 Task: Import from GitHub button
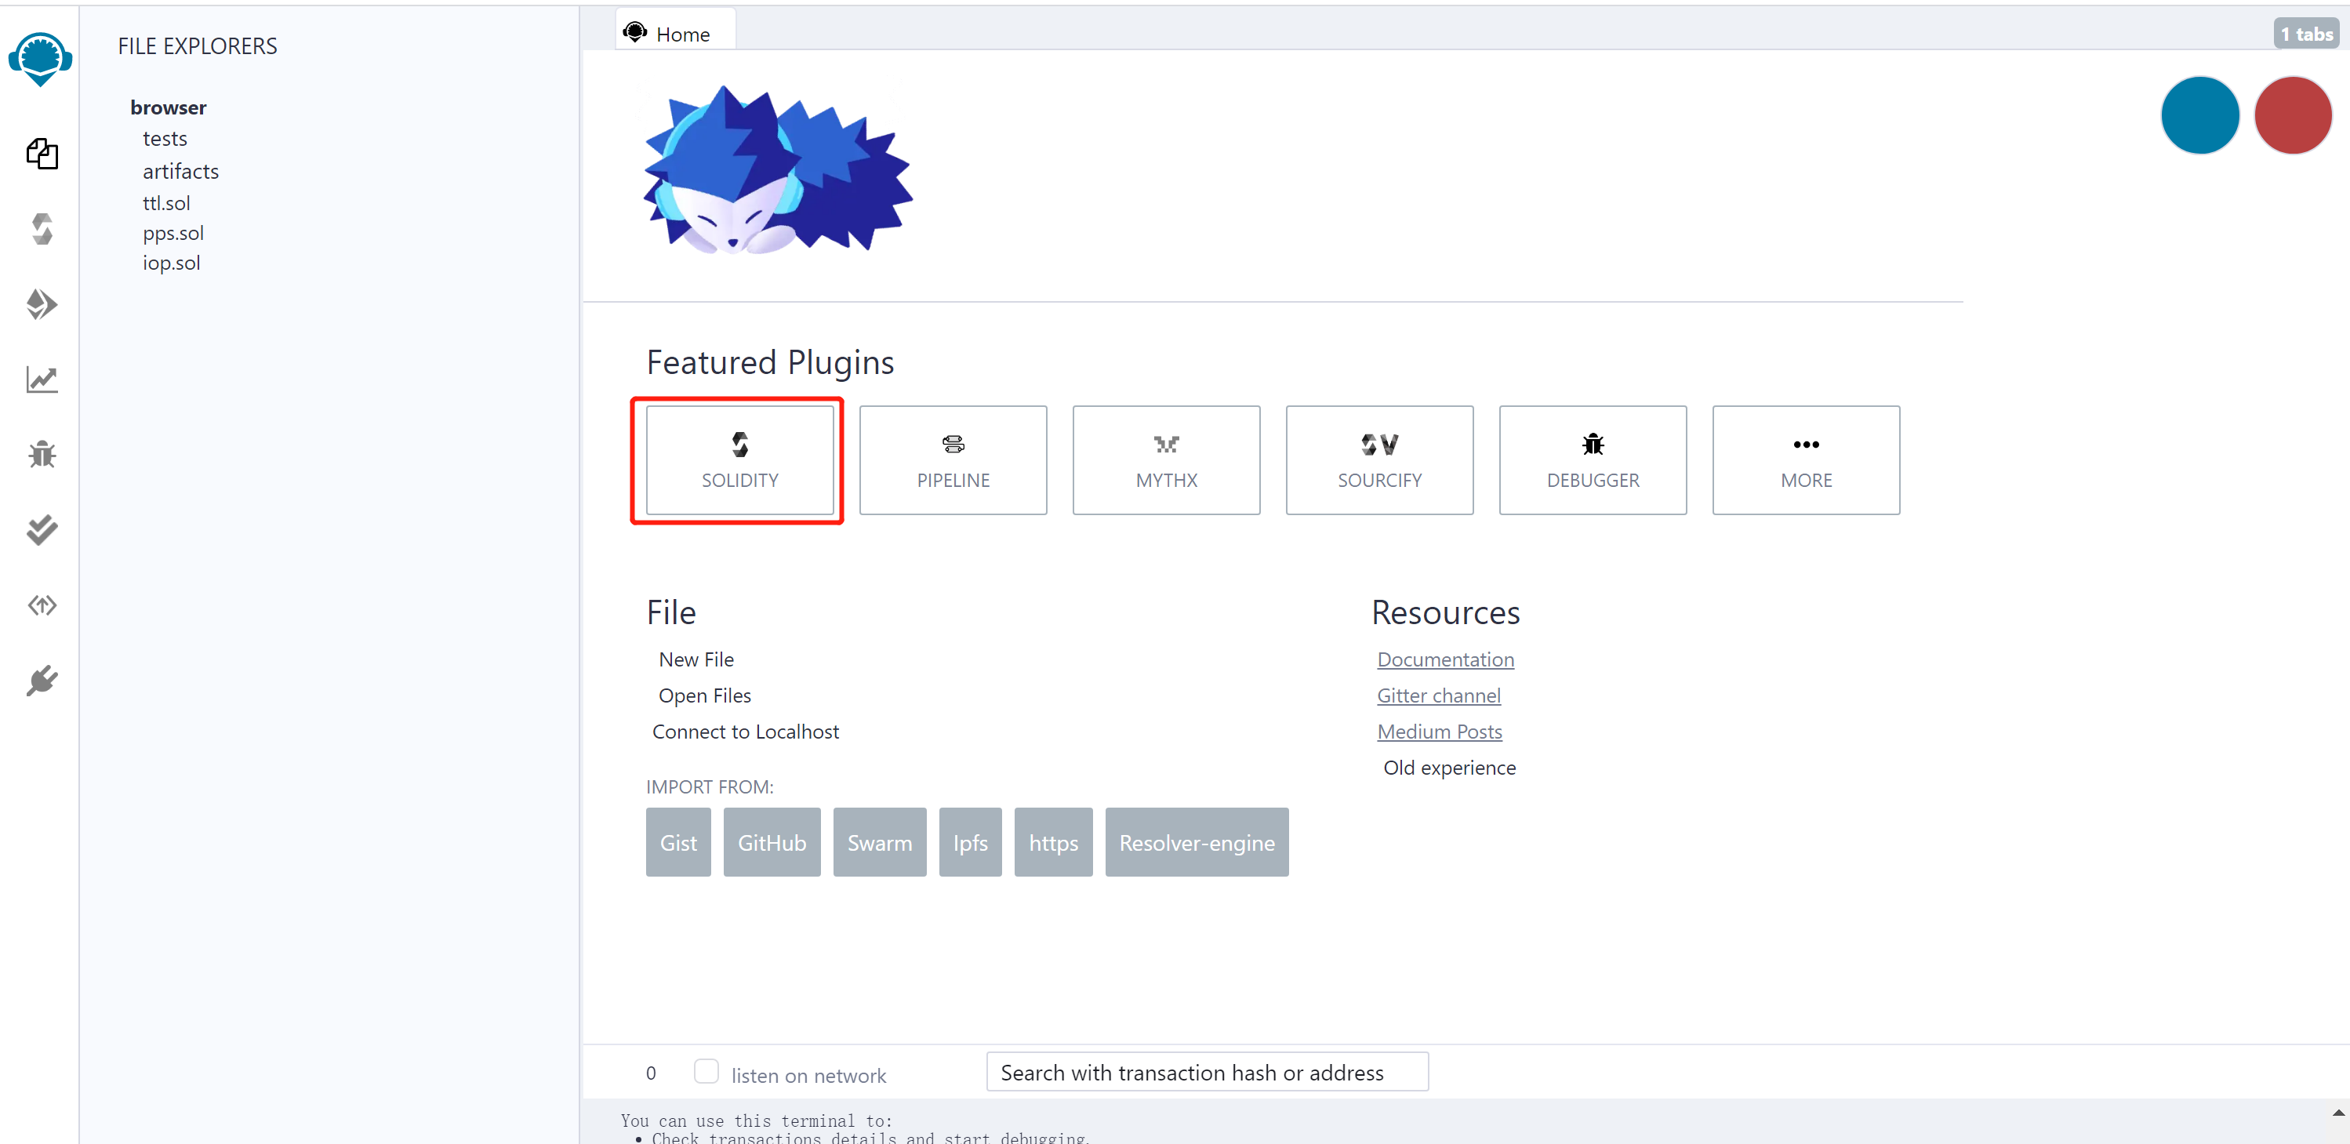click(x=771, y=842)
